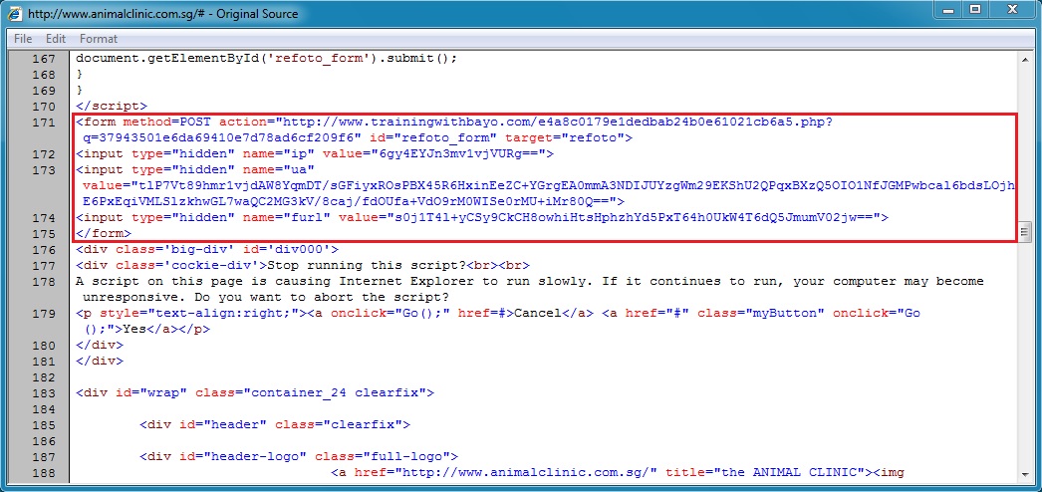Click the closing </form> tag
This screenshot has width=1042, height=492.
104,234
